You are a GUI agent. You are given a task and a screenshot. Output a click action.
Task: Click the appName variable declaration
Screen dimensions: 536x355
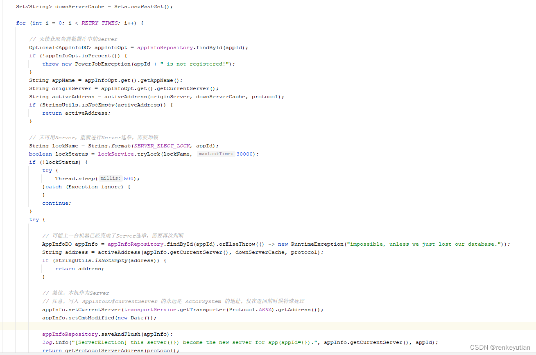63,80
